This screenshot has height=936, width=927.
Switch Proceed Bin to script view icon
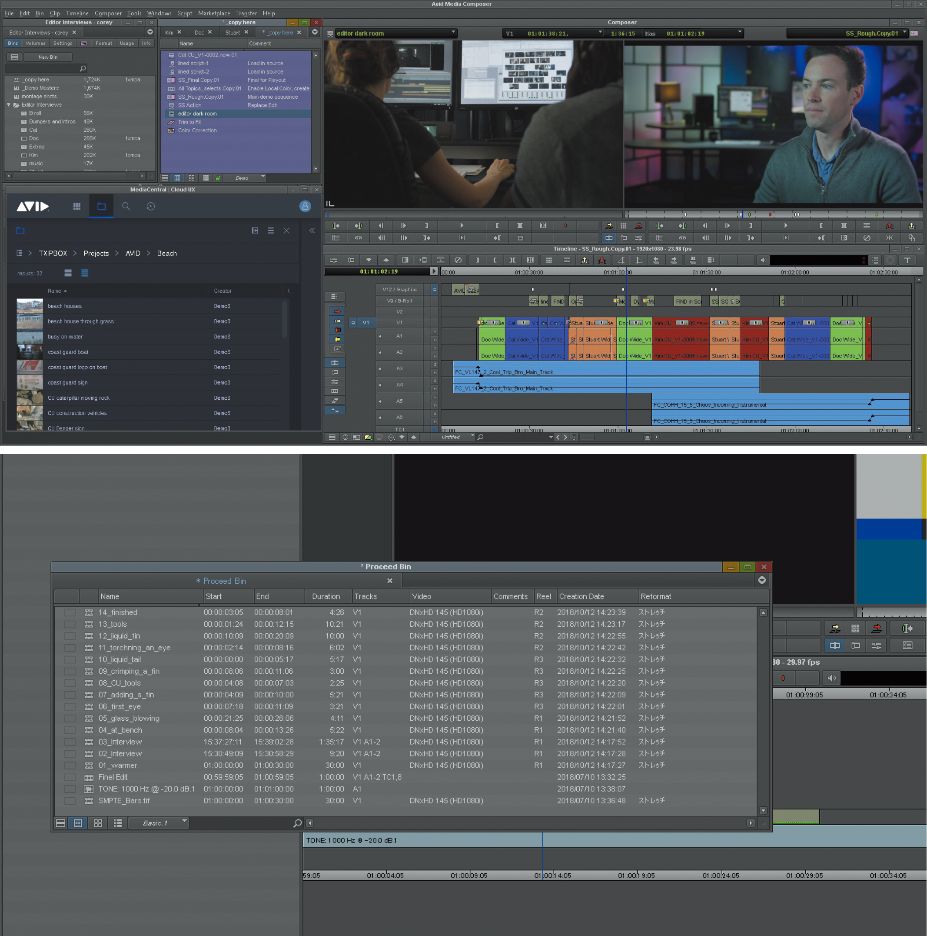[118, 822]
